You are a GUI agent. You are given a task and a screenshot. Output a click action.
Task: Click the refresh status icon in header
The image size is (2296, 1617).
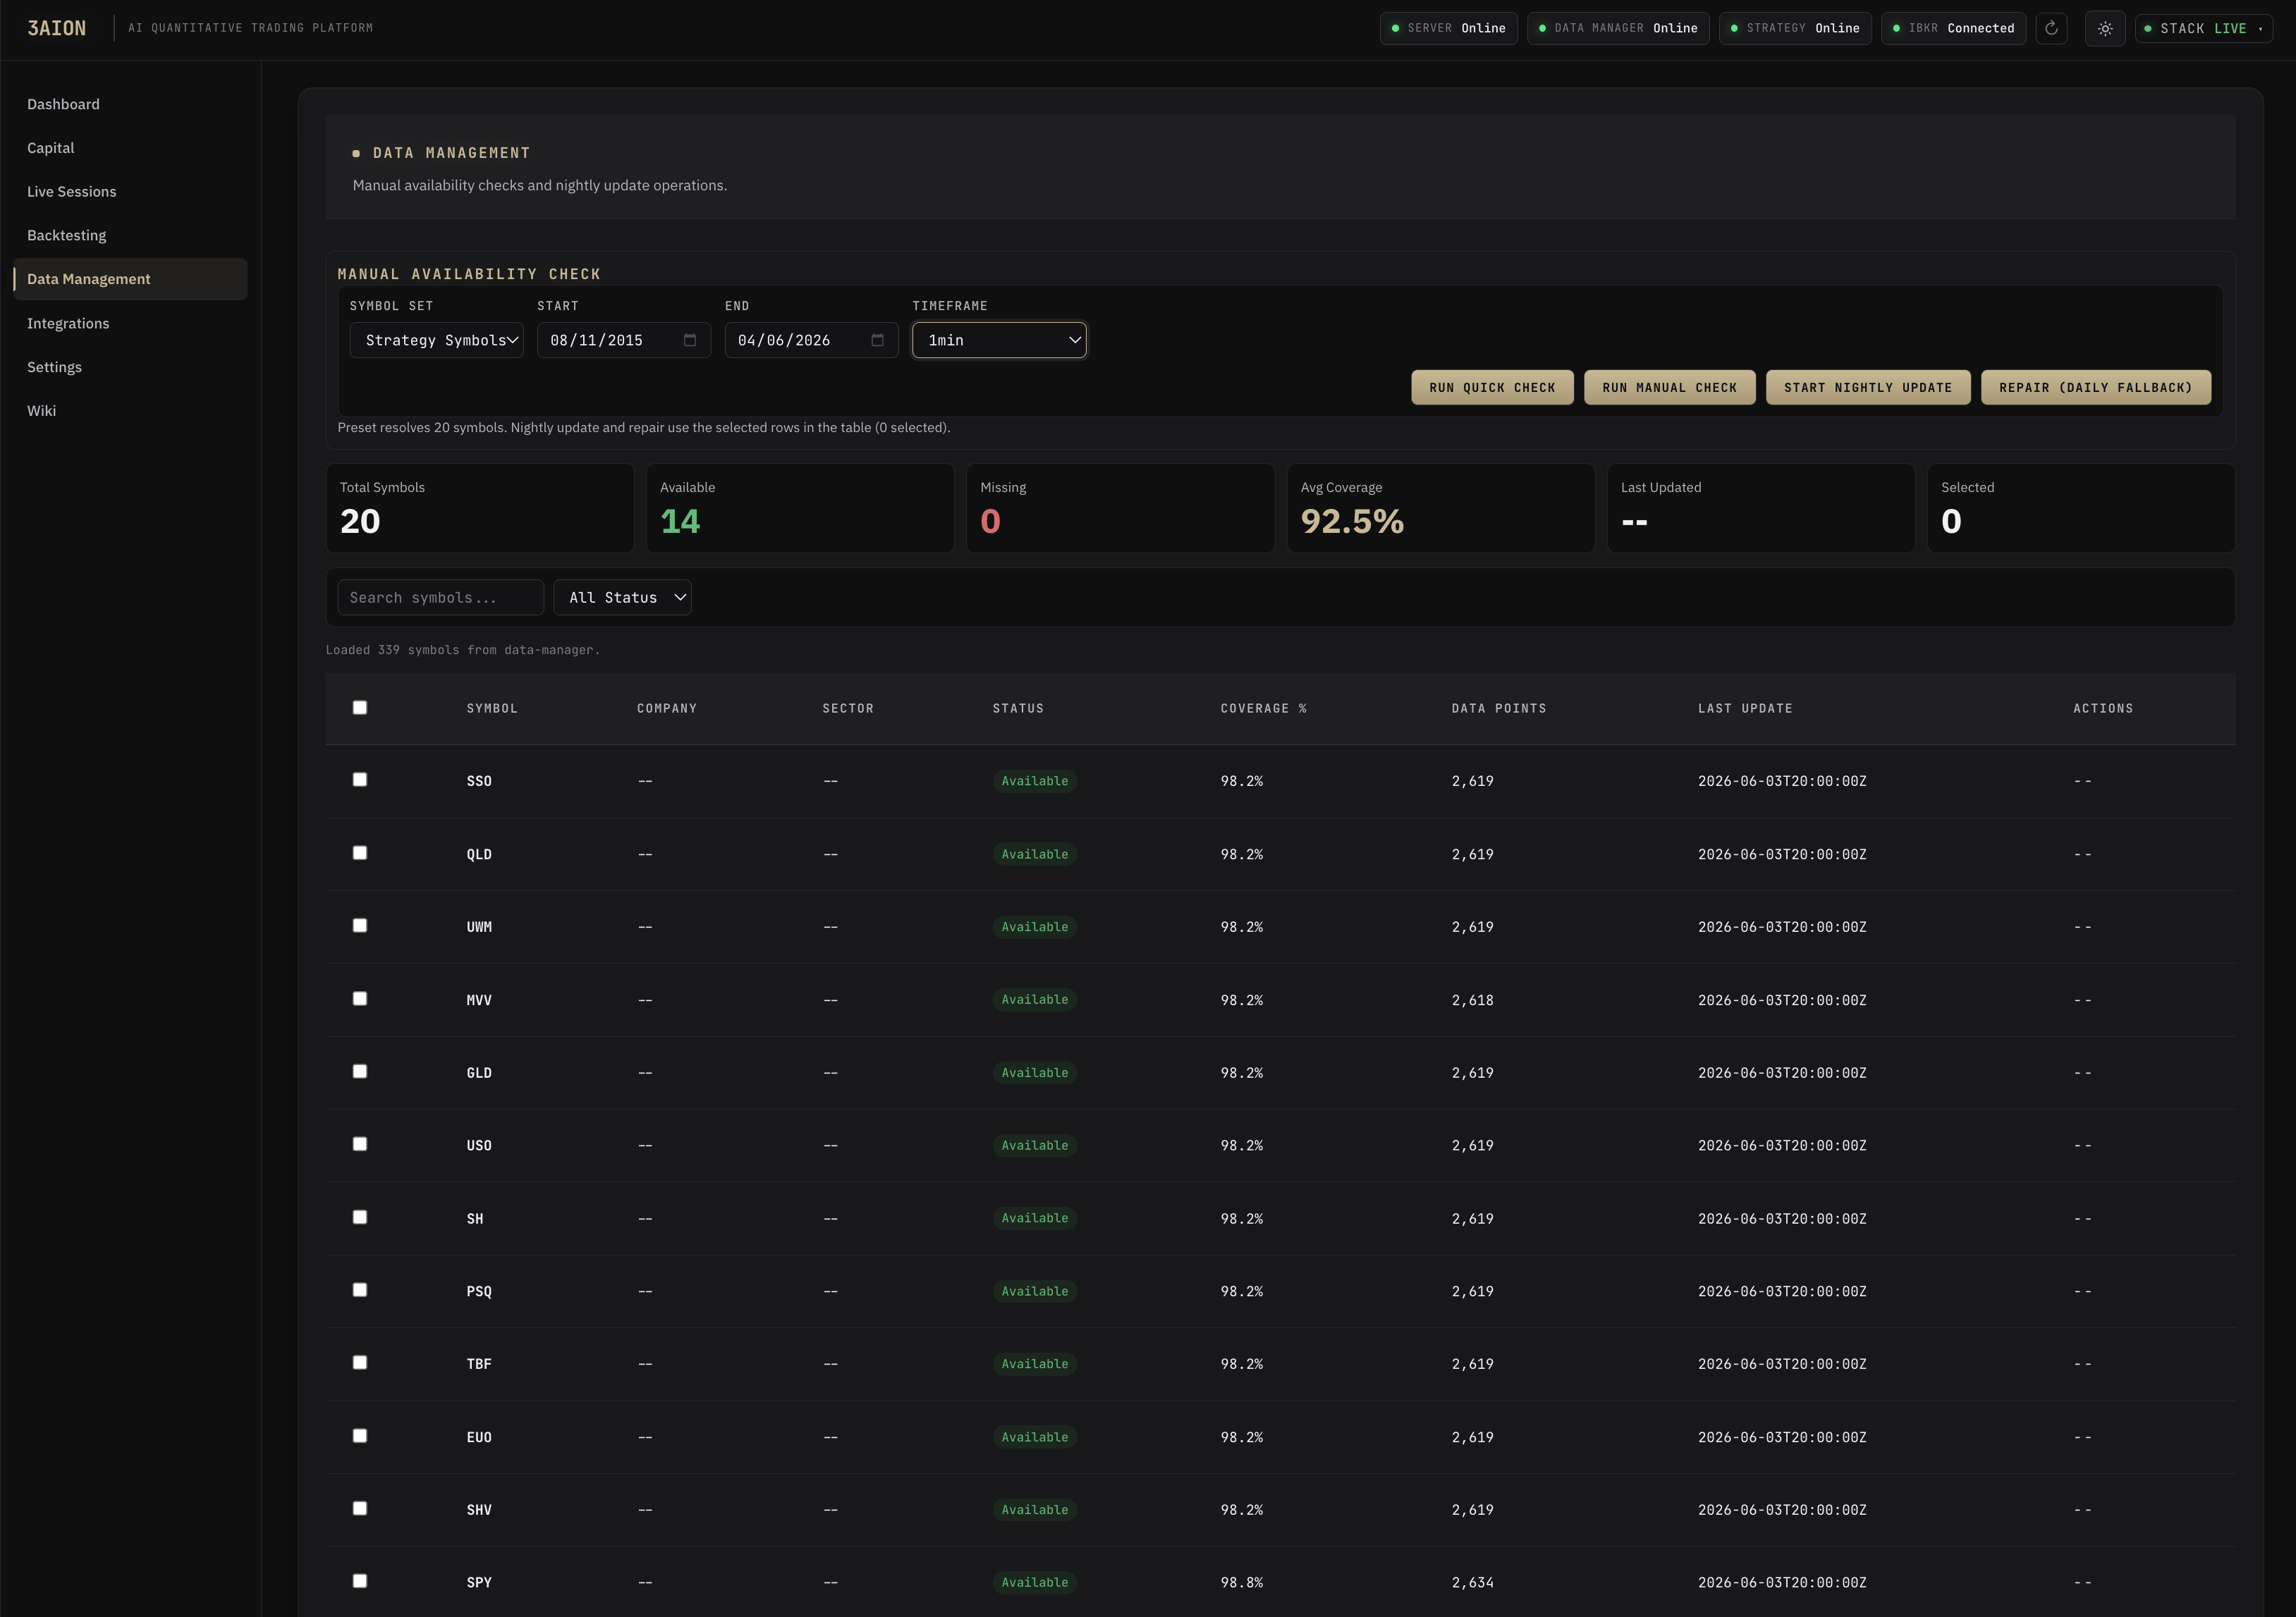click(x=2051, y=28)
